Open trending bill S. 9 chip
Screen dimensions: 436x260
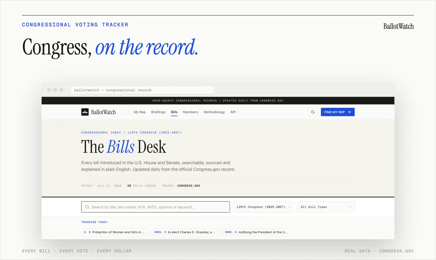click(x=115, y=232)
